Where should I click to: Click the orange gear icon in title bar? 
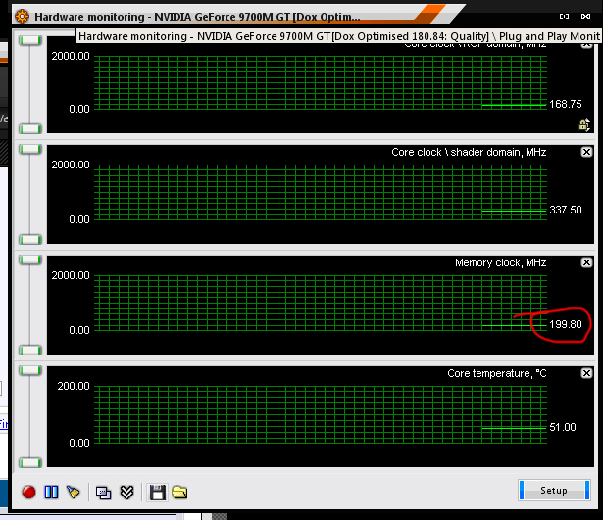(22, 16)
